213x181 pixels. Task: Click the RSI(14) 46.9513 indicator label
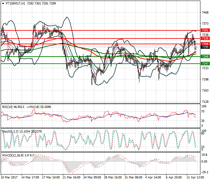[13, 107]
